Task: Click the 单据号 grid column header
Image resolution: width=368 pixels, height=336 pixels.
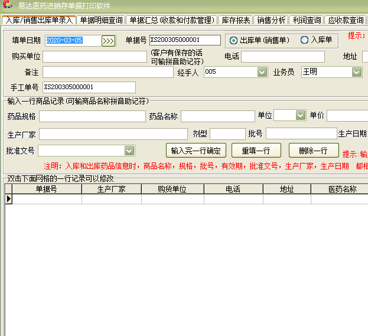Action: (47, 189)
